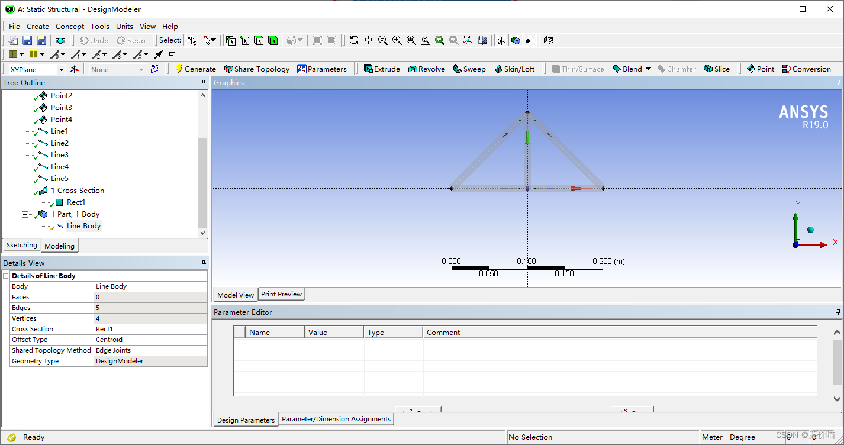
Task: Open the edge joint '0' line dropdown
Action: 63,54
